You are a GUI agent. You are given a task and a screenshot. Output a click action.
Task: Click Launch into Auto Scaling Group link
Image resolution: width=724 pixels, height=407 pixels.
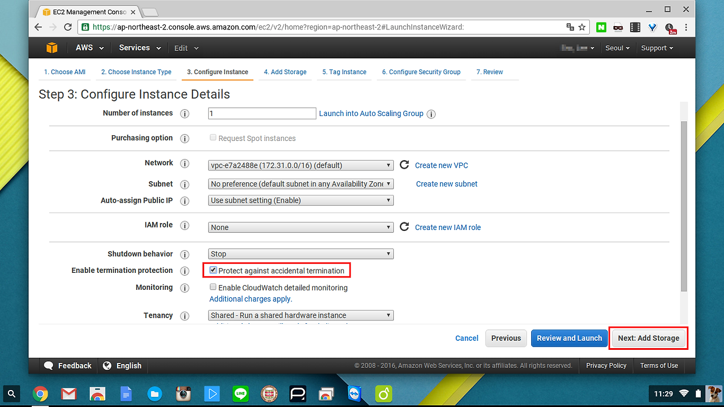click(x=371, y=113)
